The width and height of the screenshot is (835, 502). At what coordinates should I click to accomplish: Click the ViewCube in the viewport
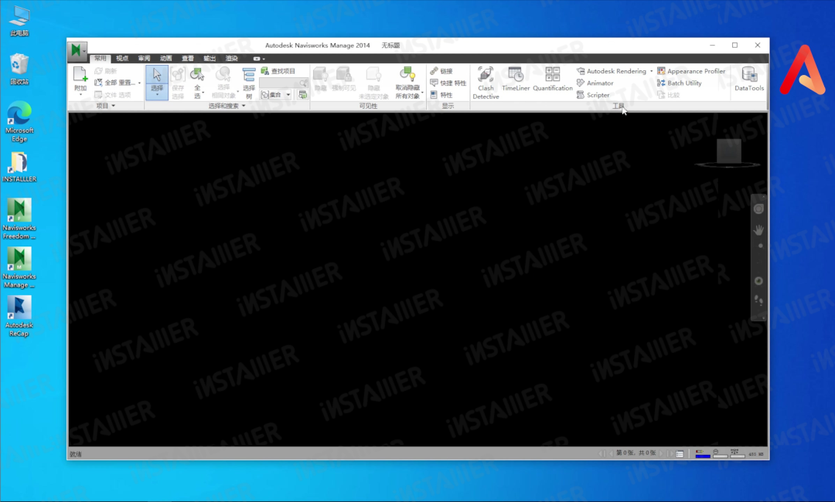point(728,151)
